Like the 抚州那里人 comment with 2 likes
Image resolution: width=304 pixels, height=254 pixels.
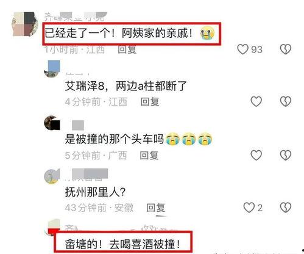click(x=249, y=208)
